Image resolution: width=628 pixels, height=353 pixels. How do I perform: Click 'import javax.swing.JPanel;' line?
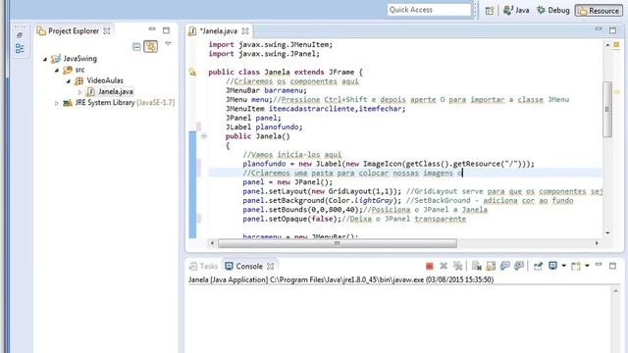(264, 54)
